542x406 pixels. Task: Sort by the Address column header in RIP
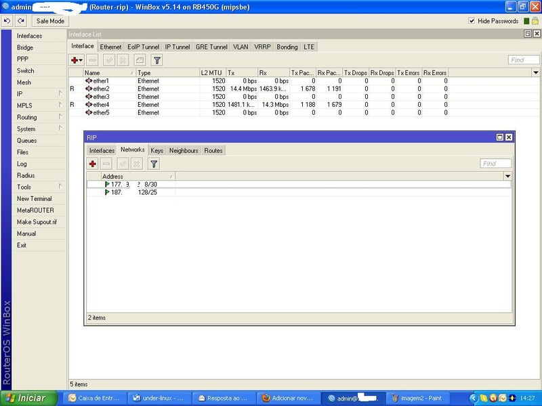(x=138, y=176)
